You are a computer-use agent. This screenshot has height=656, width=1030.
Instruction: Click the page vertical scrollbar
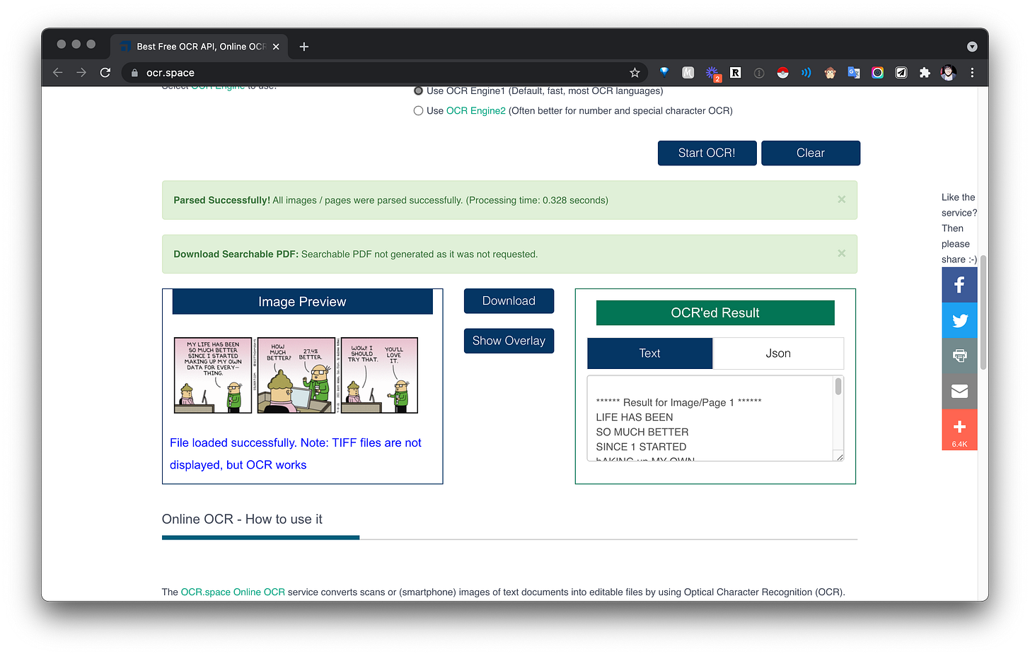click(x=983, y=312)
